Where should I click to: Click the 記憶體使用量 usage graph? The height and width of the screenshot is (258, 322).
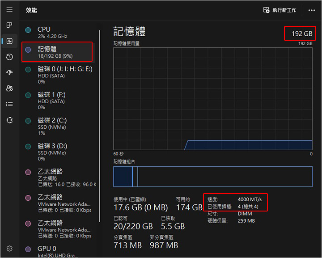coord(213,99)
